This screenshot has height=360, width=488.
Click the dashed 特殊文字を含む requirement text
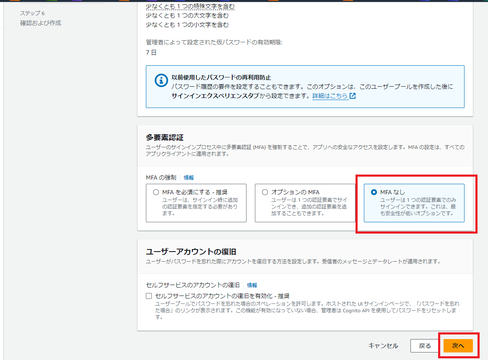(189, 6)
